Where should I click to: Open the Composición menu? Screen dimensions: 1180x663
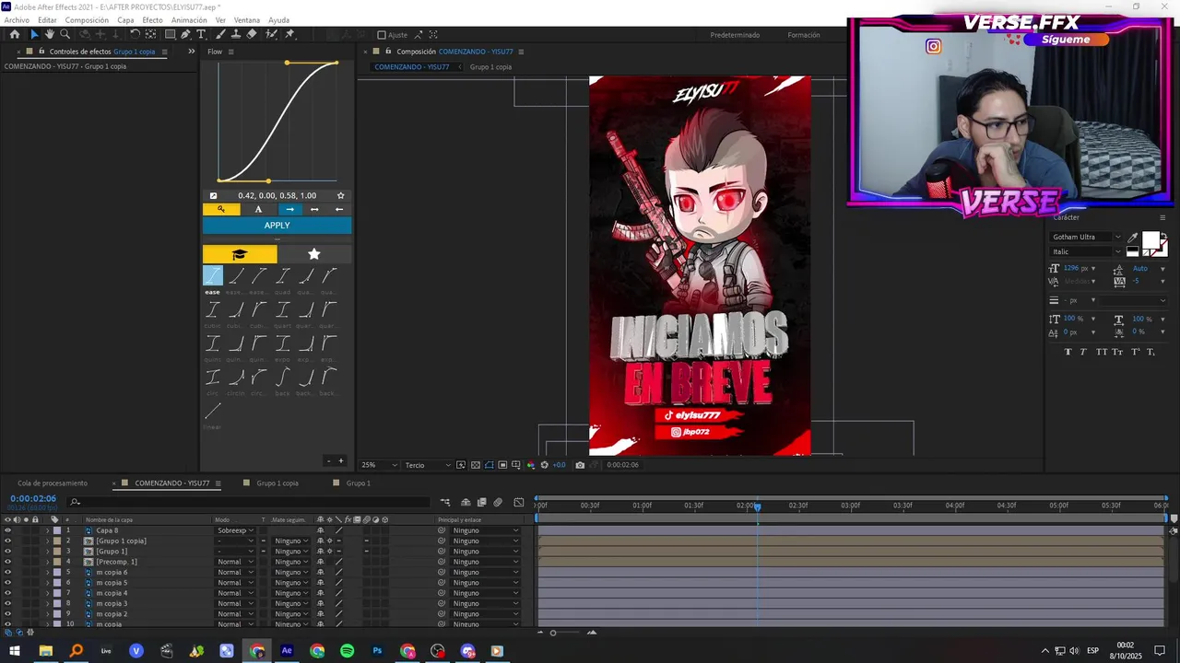coord(87,20)
